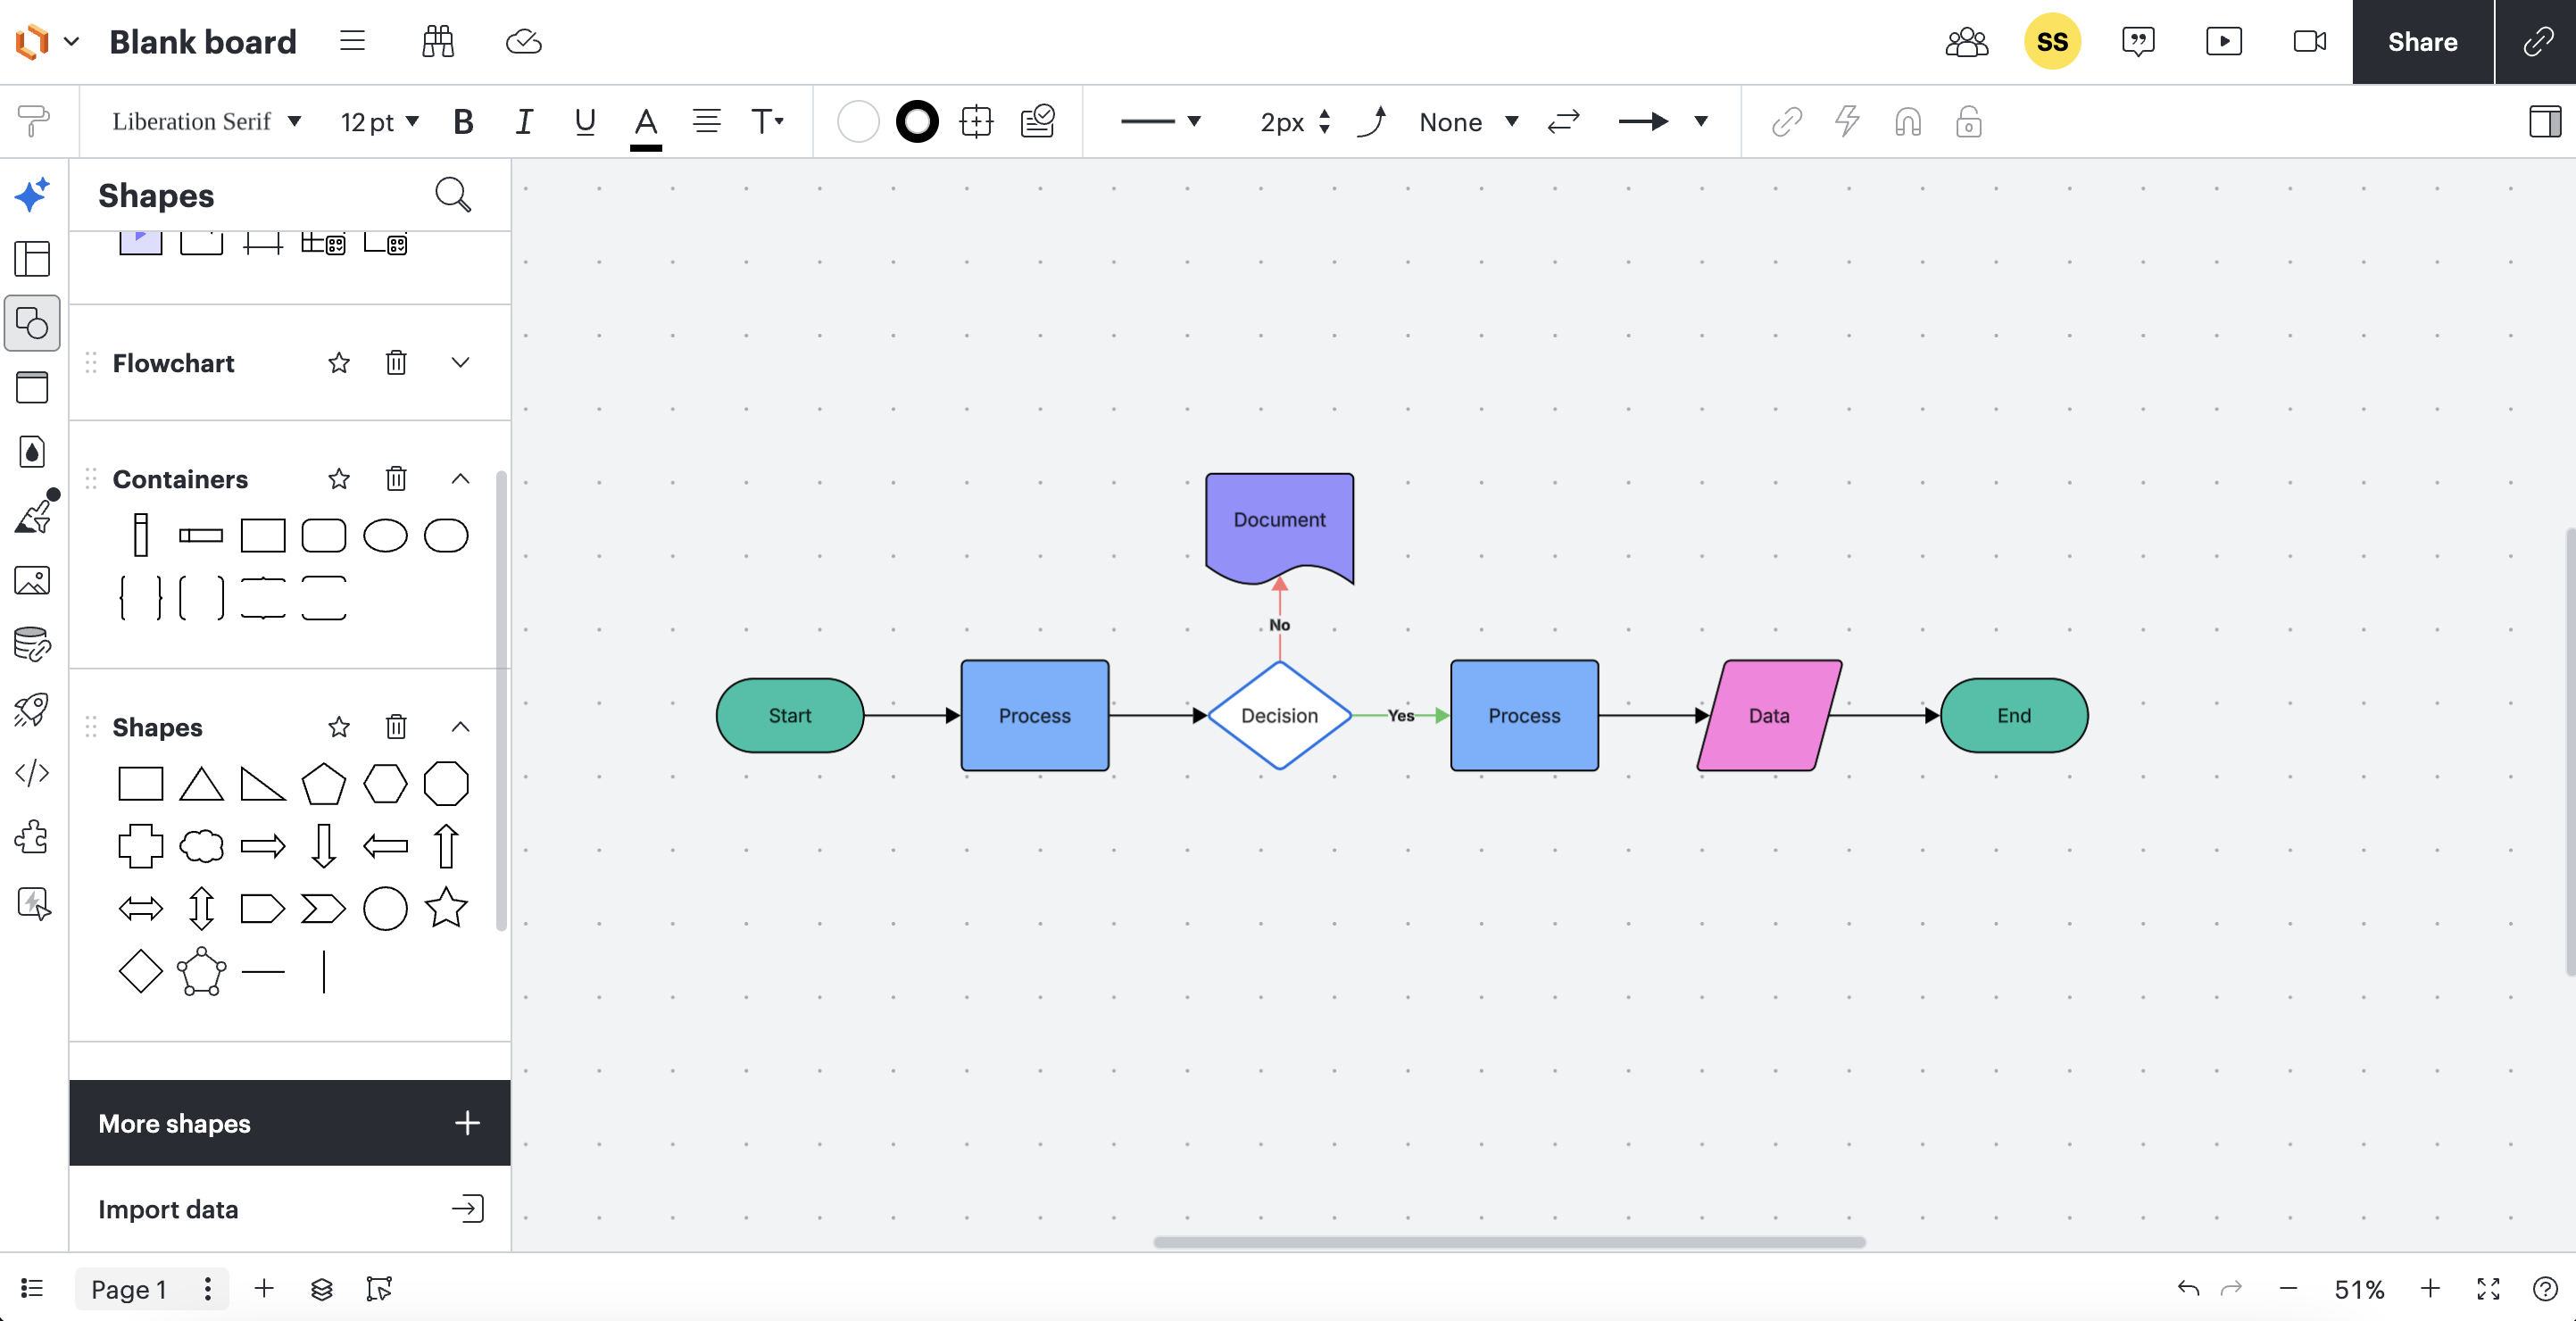Click the Decision diamond on the canvas
Screen dimensions: 2576x1321
[x=1279, y=715]
